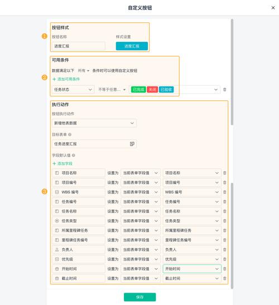279x305 pixels.
Task: Click the 截止时间 target field box
Action: (x=79, y=278)
